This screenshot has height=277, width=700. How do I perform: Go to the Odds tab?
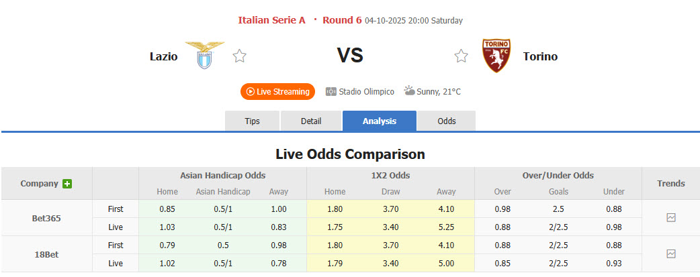446,121
